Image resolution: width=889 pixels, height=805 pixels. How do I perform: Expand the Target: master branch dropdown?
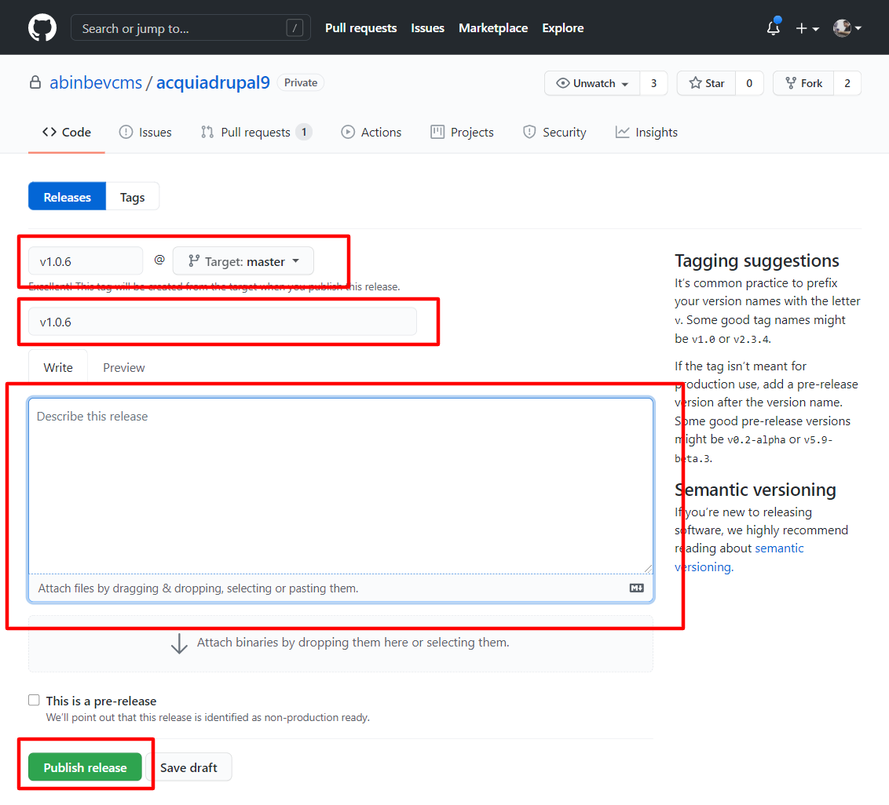[x=243, y=261]
